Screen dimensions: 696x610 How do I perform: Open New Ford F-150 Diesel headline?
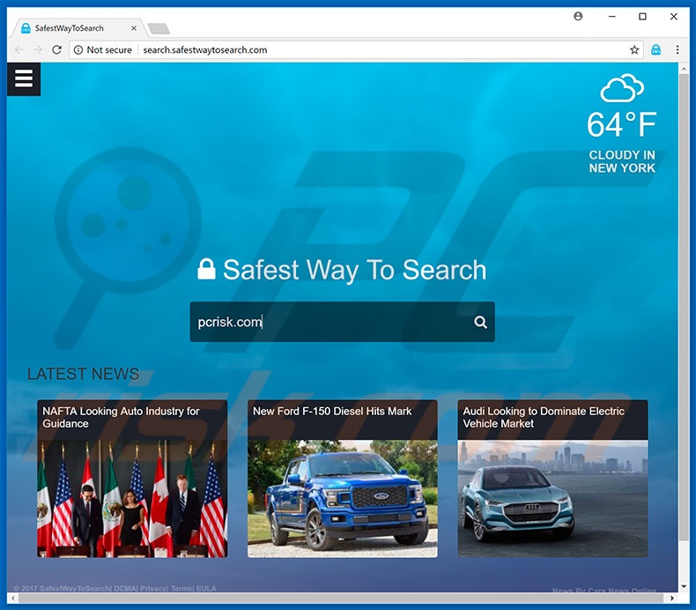point(332,412)
